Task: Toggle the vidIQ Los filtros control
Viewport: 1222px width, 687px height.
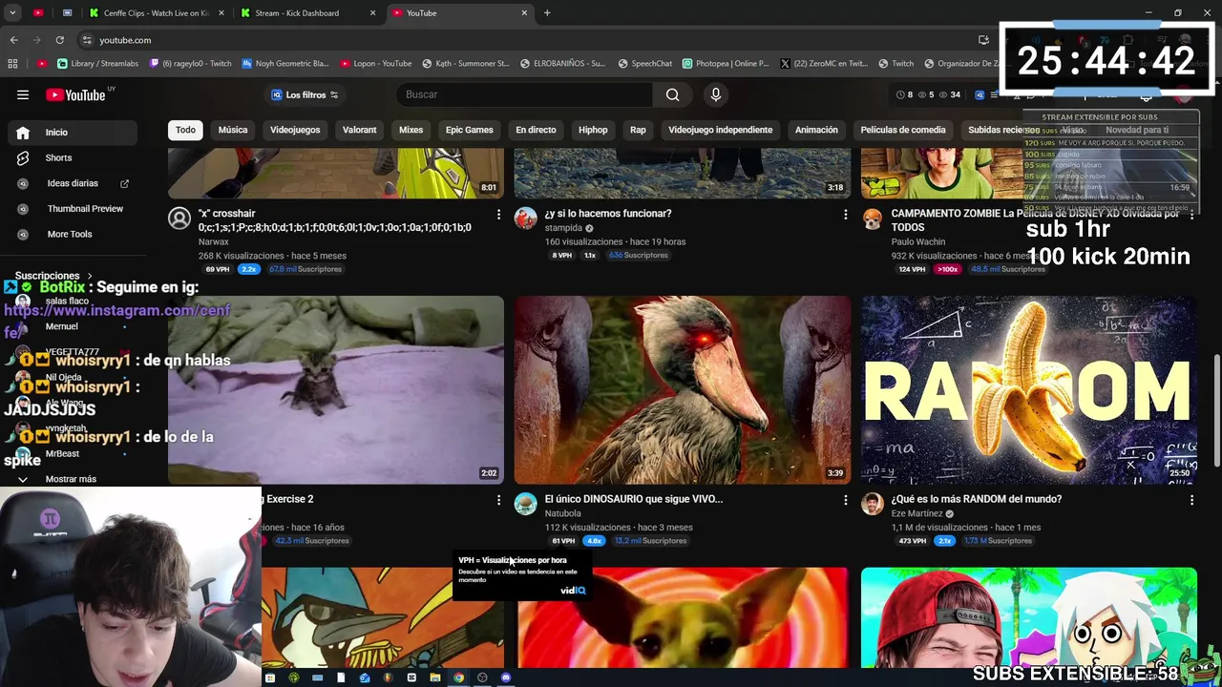Action: [305, 94]
